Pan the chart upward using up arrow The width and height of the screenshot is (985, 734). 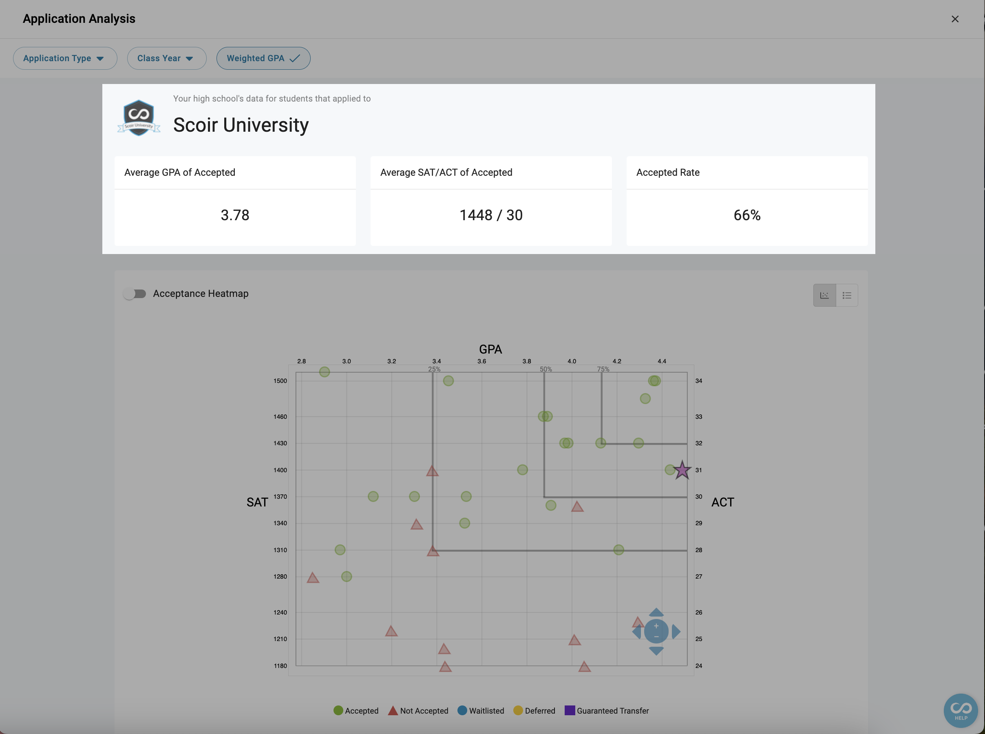coord(656,612)
